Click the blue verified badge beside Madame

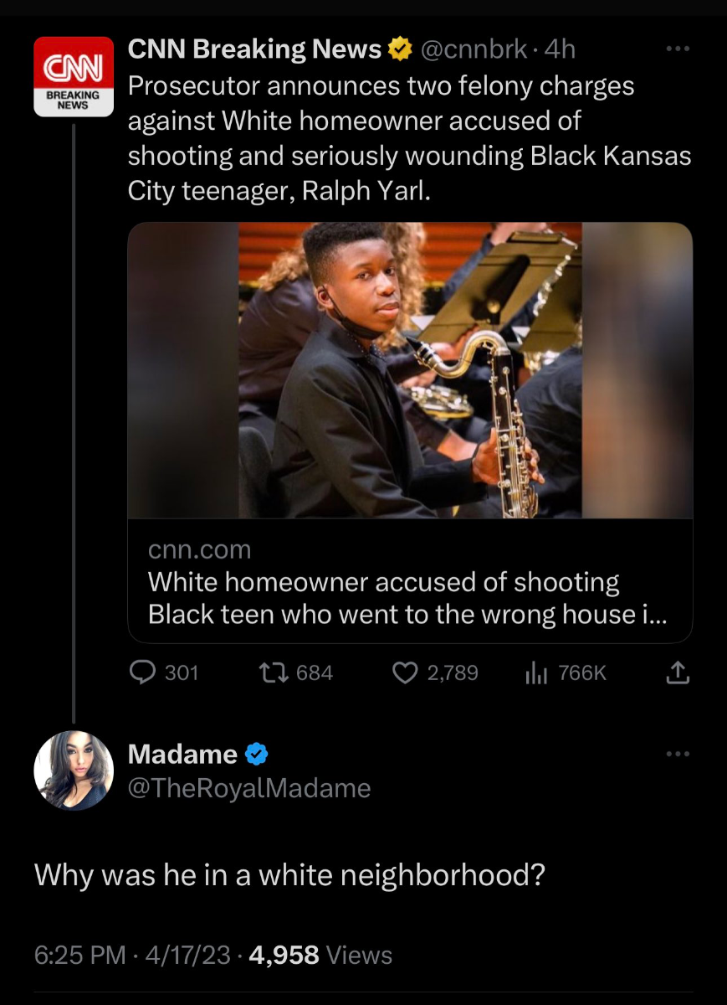click(256, 755)
